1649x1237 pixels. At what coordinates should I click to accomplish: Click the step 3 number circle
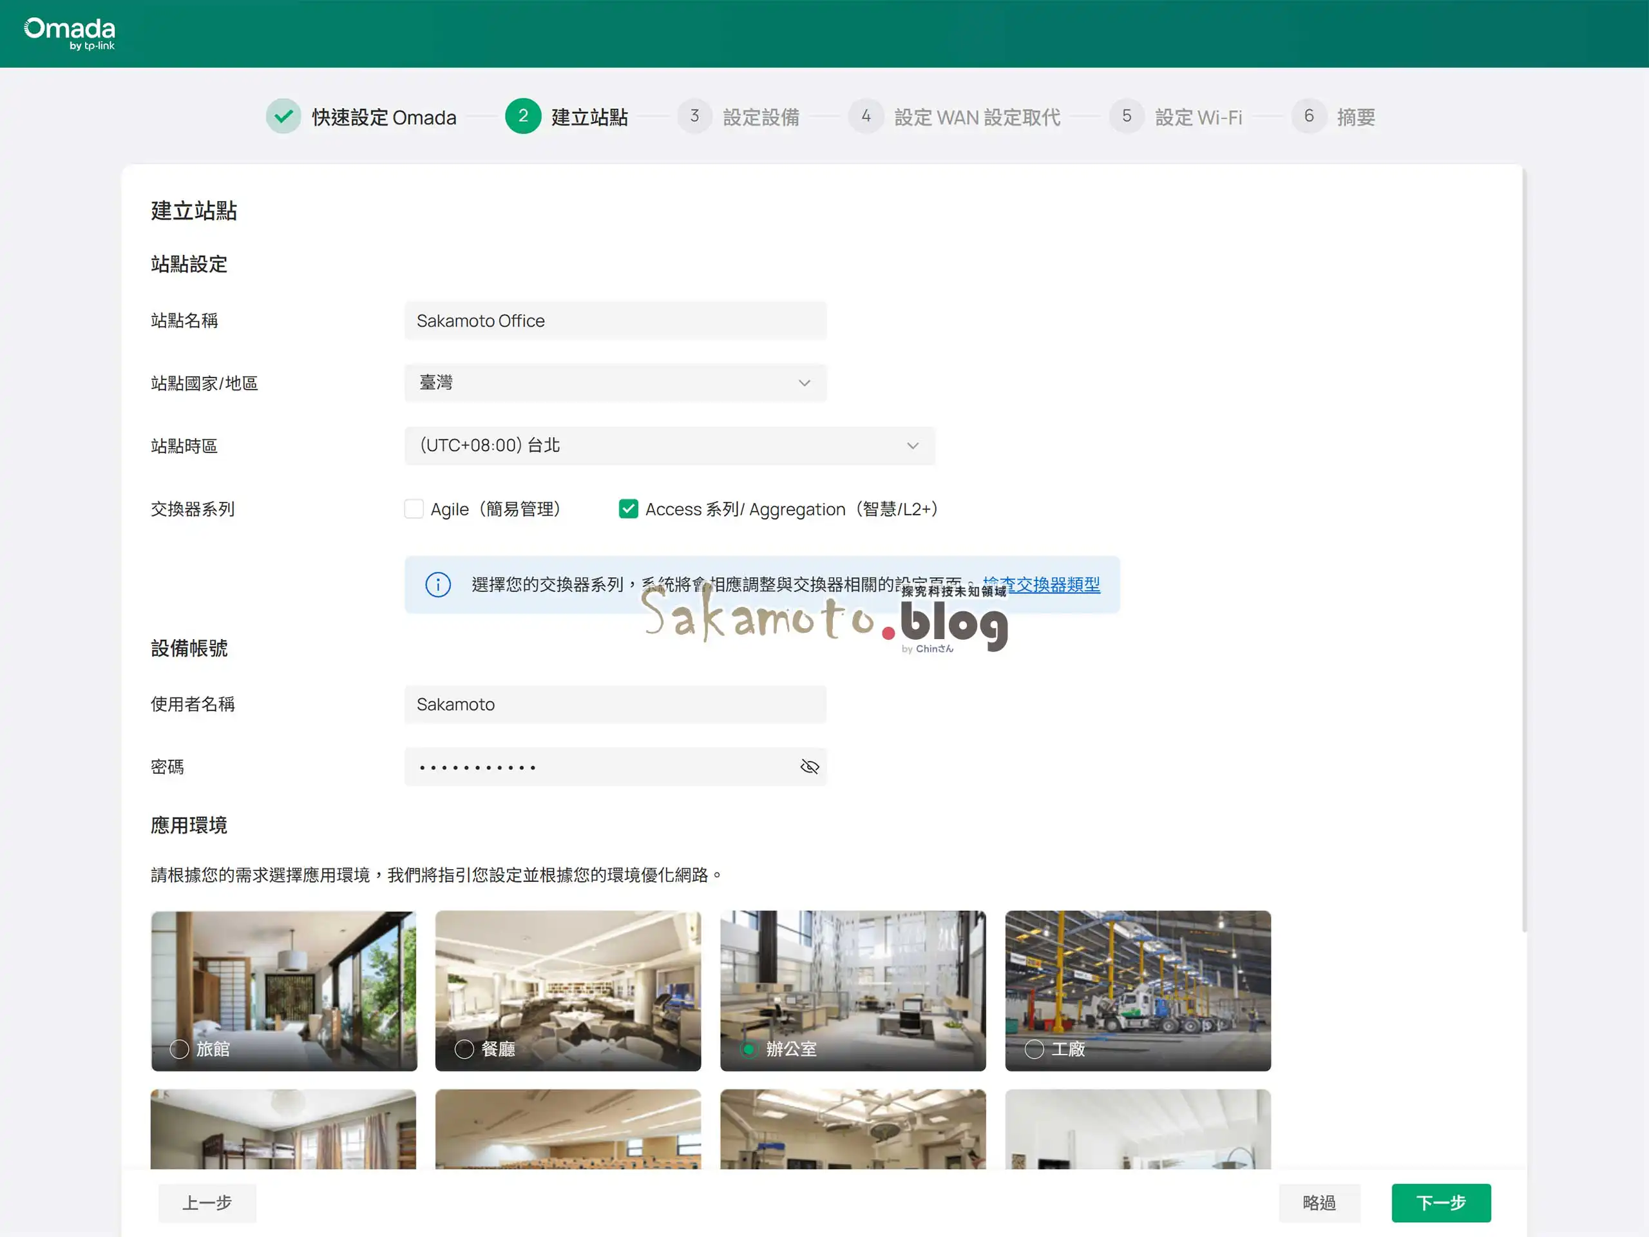694,117
